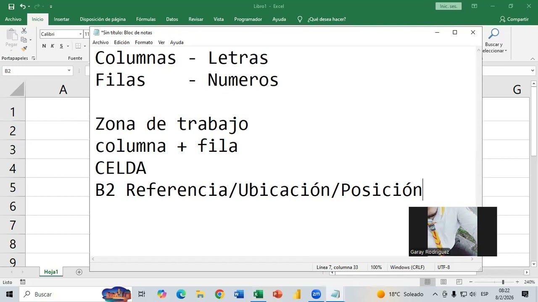Click the macro recording status icon
This screenshot has width=538, height=302.
pyautogui.click(x=23, y=282)
